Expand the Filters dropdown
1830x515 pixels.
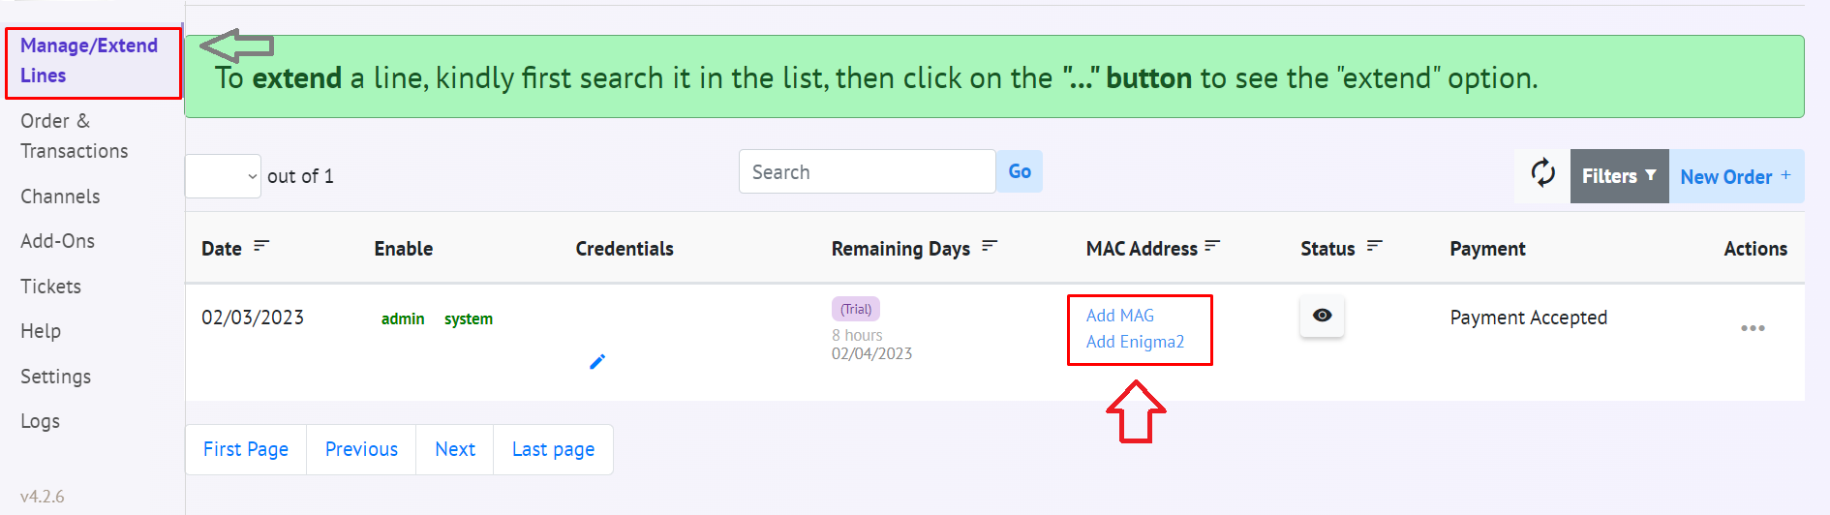click(1619, 176)
